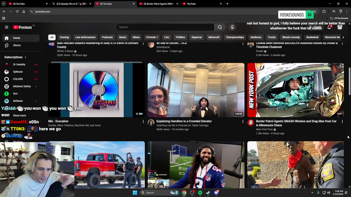Open the notifications bell

(x=329, y=27)
